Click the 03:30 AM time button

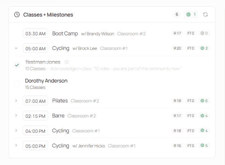(35, 33)
